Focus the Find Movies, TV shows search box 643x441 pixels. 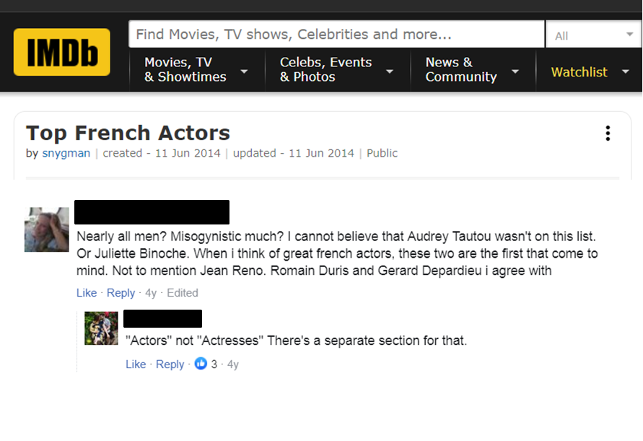[x=336, y=35]
